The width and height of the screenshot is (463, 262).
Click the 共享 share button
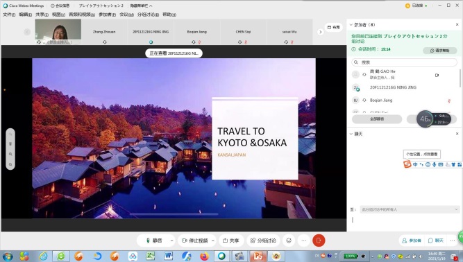click(230, 241)
